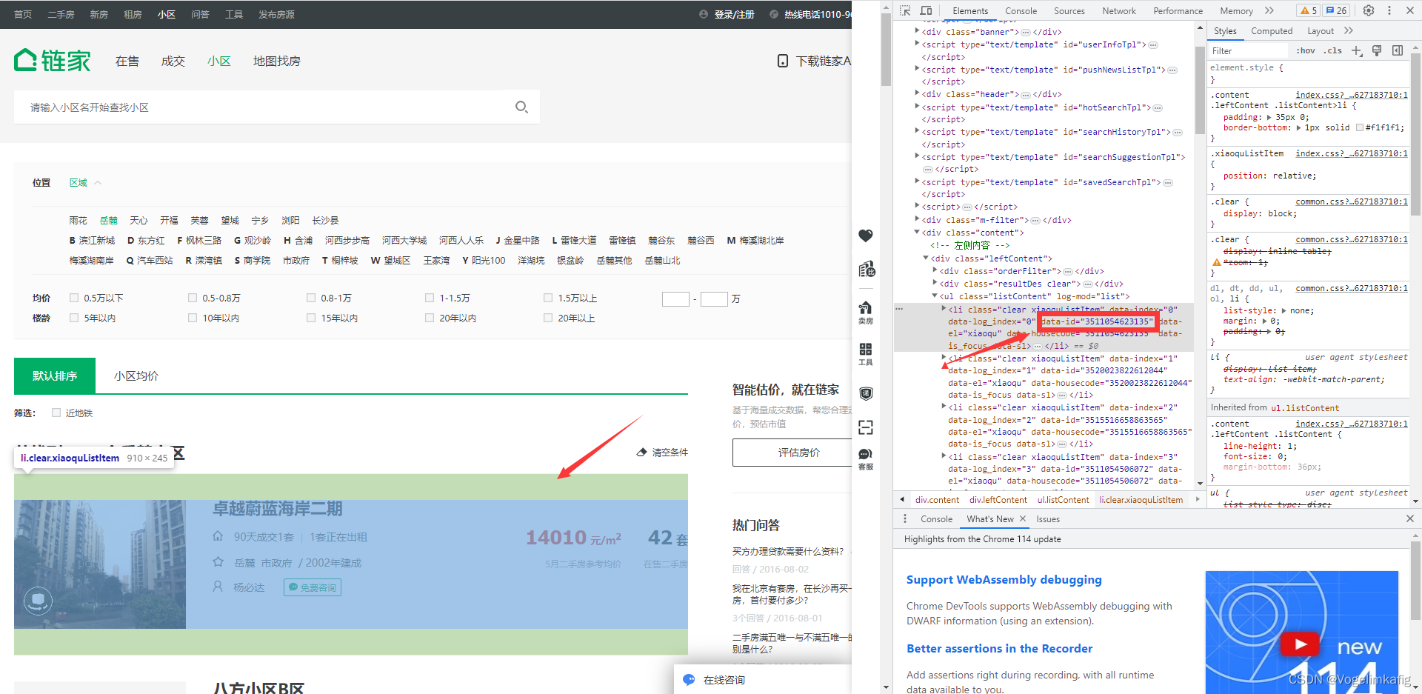Expand the div class="orderFilter" node
The height and width of the screenshot is (694, 1422).
[935, 270]
